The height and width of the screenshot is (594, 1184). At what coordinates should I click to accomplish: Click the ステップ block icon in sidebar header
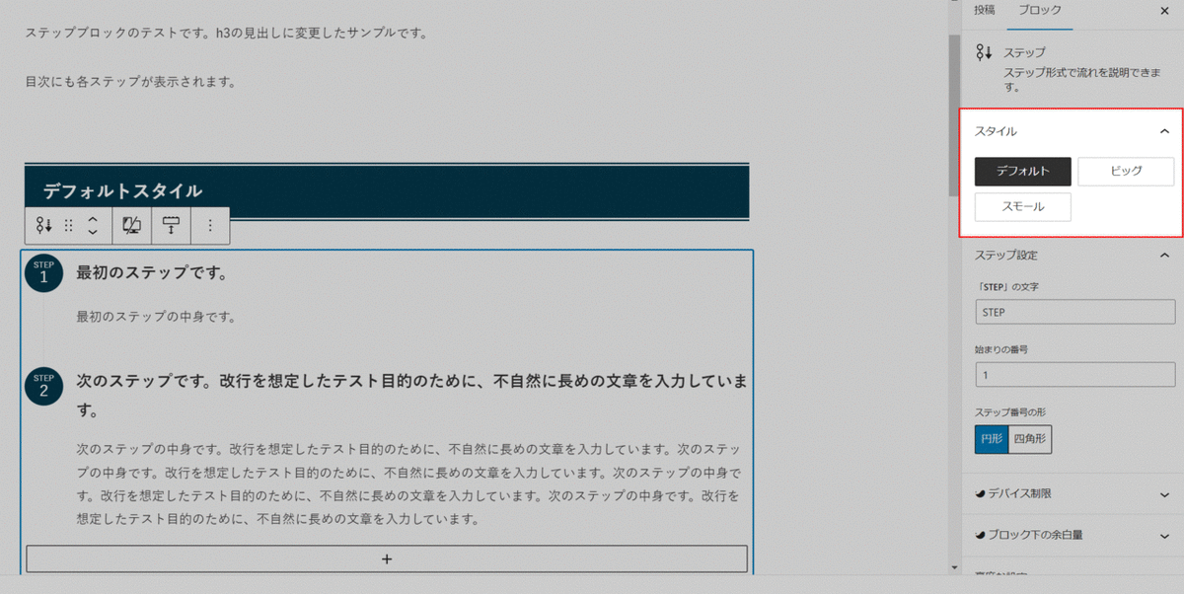pos(984,52)
